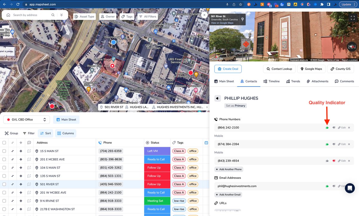
Task: Open All Filters panel
Action: pyautogui.click(x=147, y=16)
